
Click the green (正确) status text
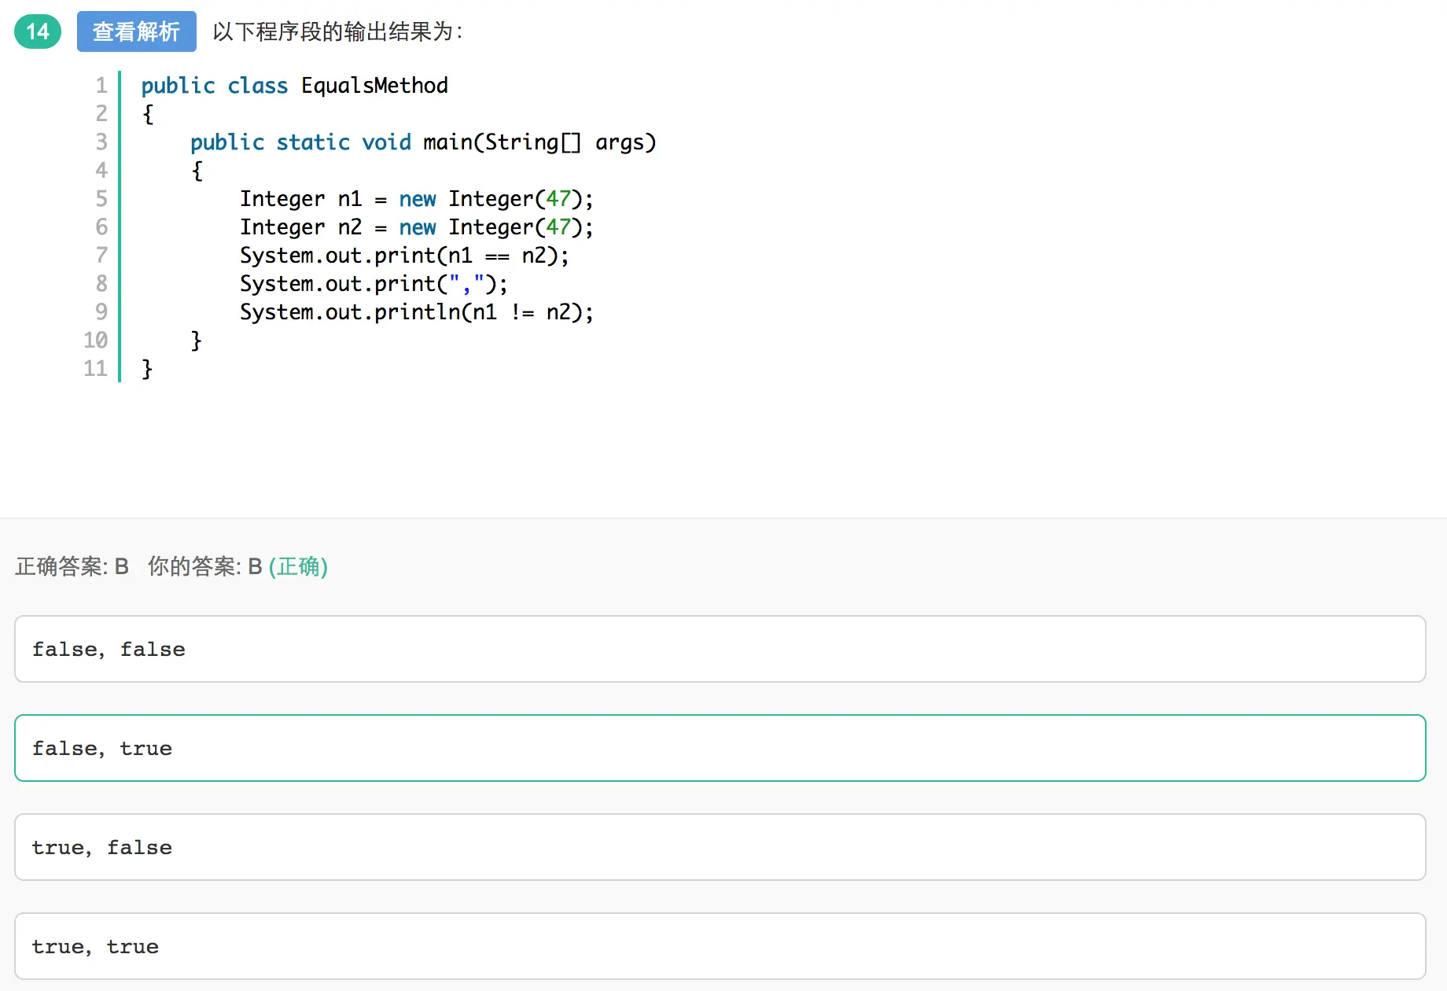(x=298, y=566)
